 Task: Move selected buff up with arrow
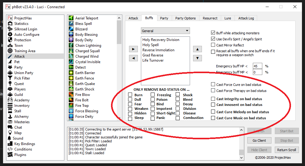(x=197, y=49)
